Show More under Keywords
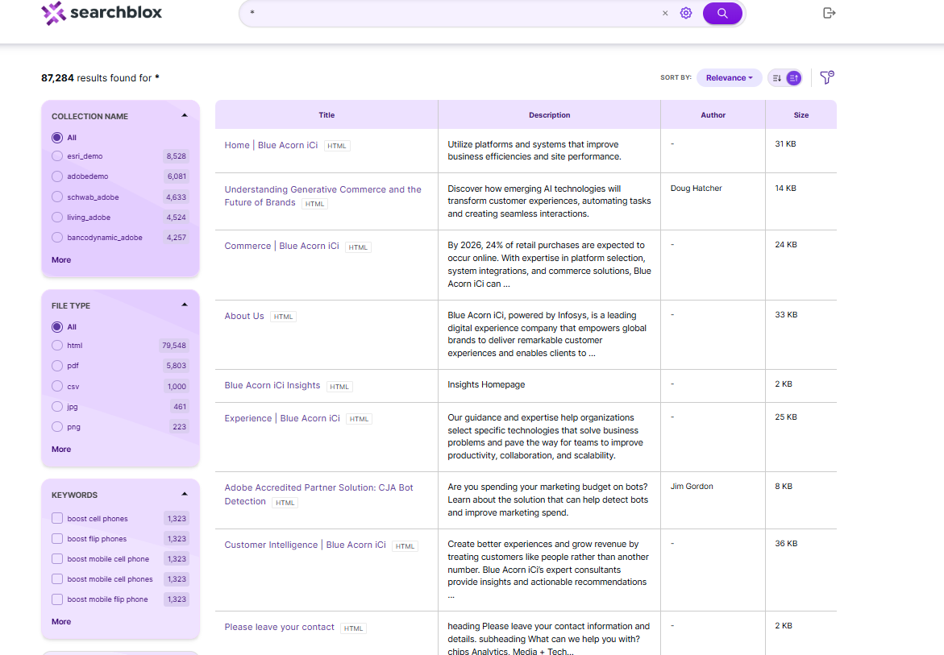Viewport: 944px width, 655px height. click(x=61, y=622)
